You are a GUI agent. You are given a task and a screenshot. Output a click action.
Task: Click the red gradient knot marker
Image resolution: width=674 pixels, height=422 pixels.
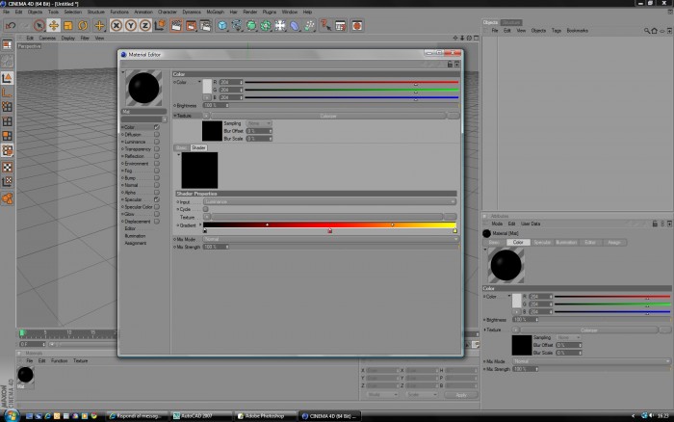329,231
